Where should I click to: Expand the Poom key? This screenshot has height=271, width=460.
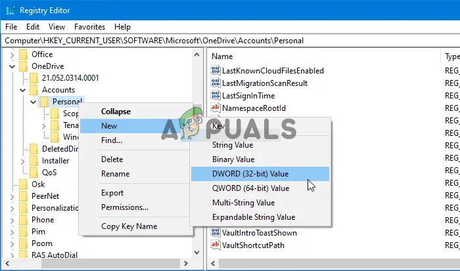(x=12, y=243)
